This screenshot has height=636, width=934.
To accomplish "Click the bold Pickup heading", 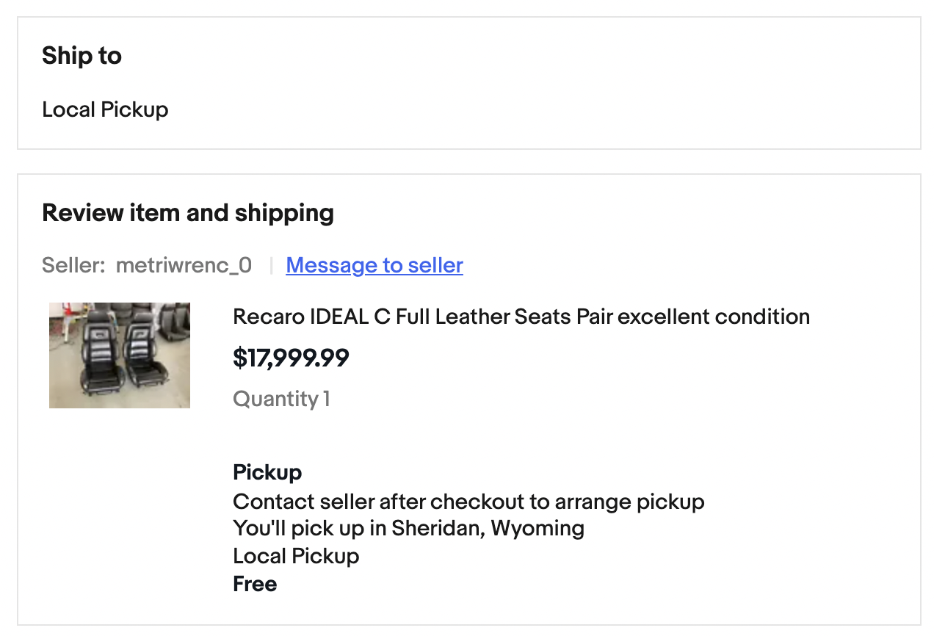I will pyautogui.click(x=267, y=472).
